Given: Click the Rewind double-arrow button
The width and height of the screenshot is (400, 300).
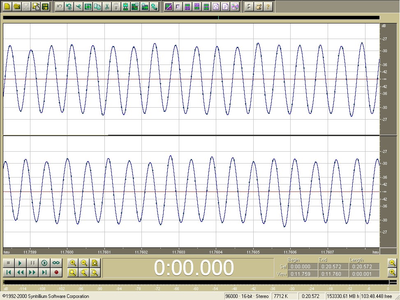Looking at the screenshot, I should (21, 272).
